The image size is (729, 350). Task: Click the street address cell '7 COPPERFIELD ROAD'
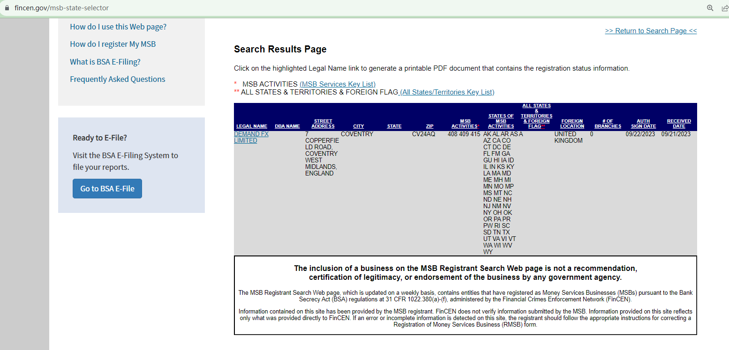pyautogui.click(x=322, y=153)
